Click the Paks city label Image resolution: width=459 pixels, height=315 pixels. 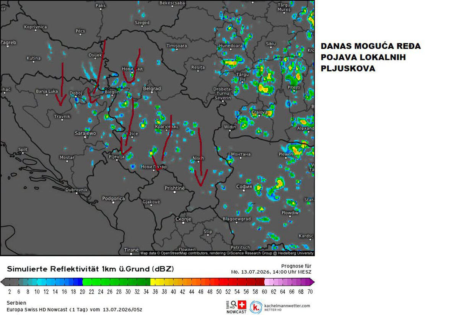click(x=101, y=5)
